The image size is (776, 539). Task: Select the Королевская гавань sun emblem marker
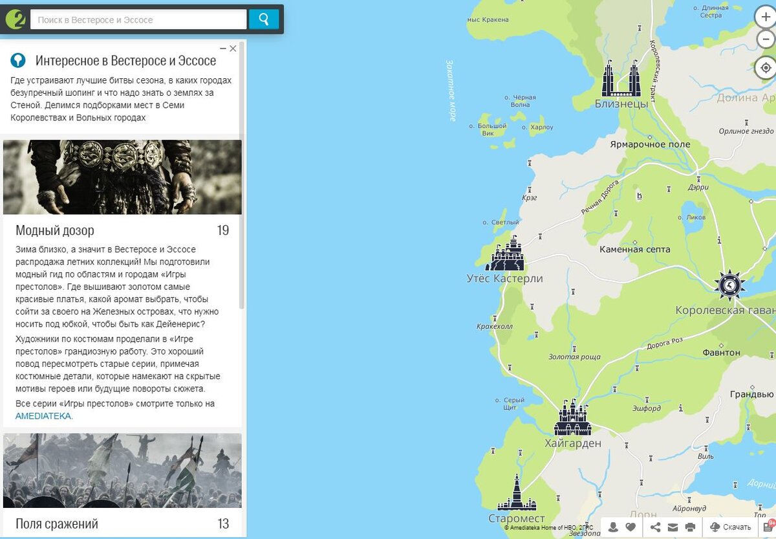coord(730,285)
